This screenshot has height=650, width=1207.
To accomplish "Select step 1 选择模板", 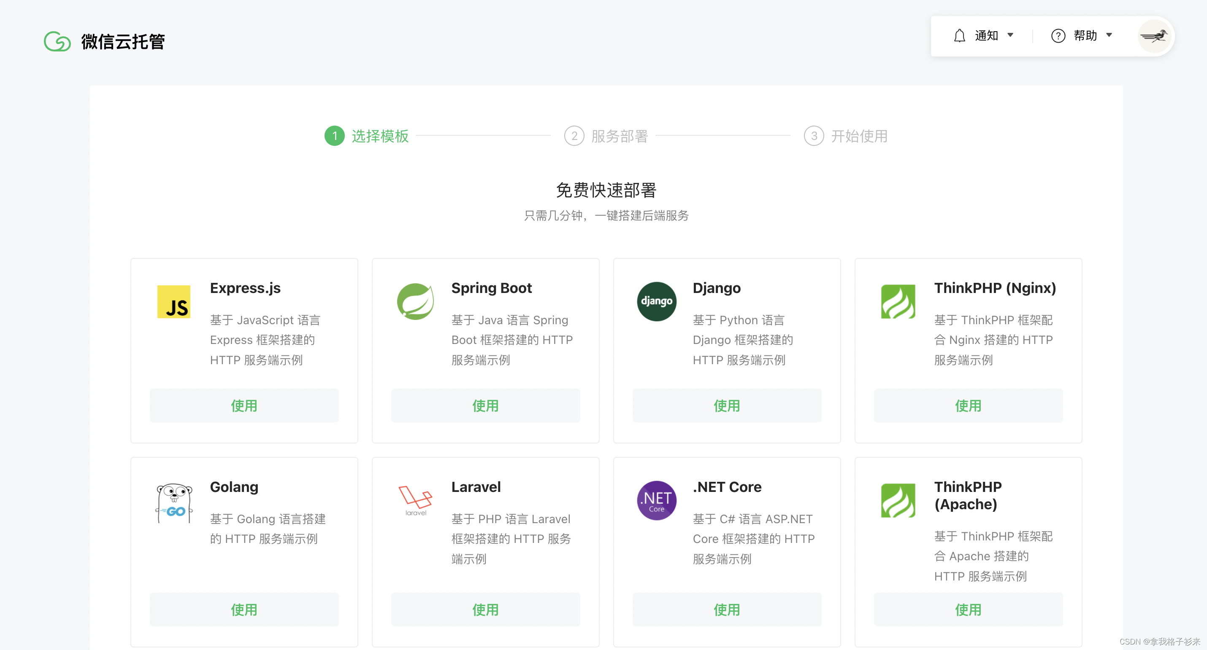I will pyautogui.click(x=366, y=136).
